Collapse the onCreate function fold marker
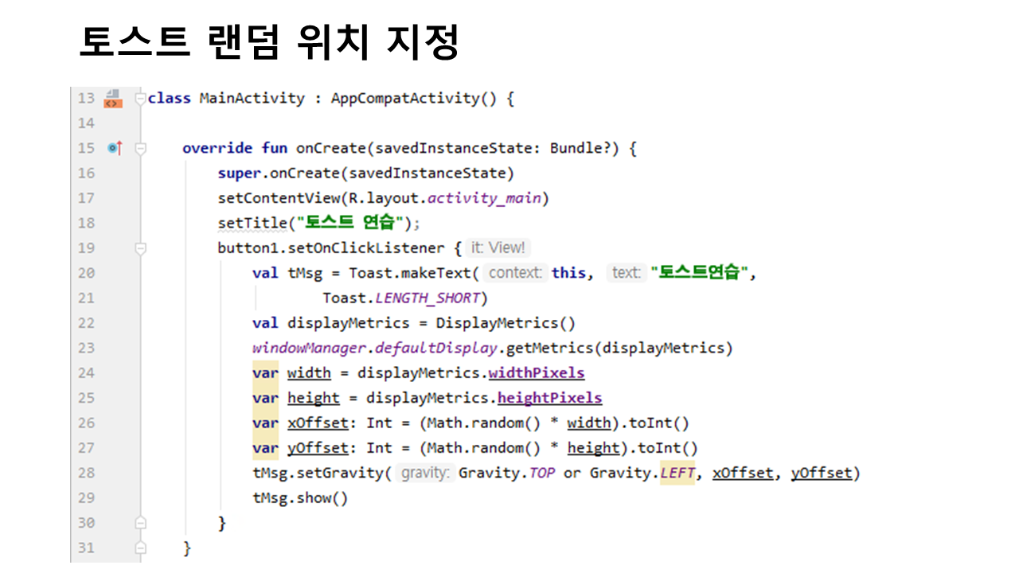 tap(141, 148)
